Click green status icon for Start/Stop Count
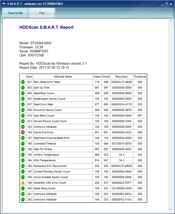The height and width of the screenshot is (214, 175). [23, 93]
